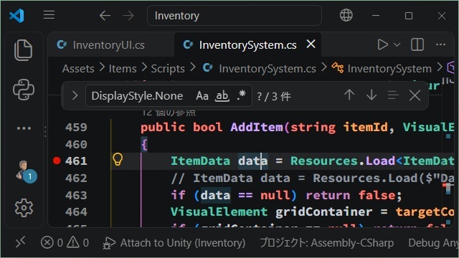Open the Manage gear menu

pyautogui.click(x=24, y=208)
